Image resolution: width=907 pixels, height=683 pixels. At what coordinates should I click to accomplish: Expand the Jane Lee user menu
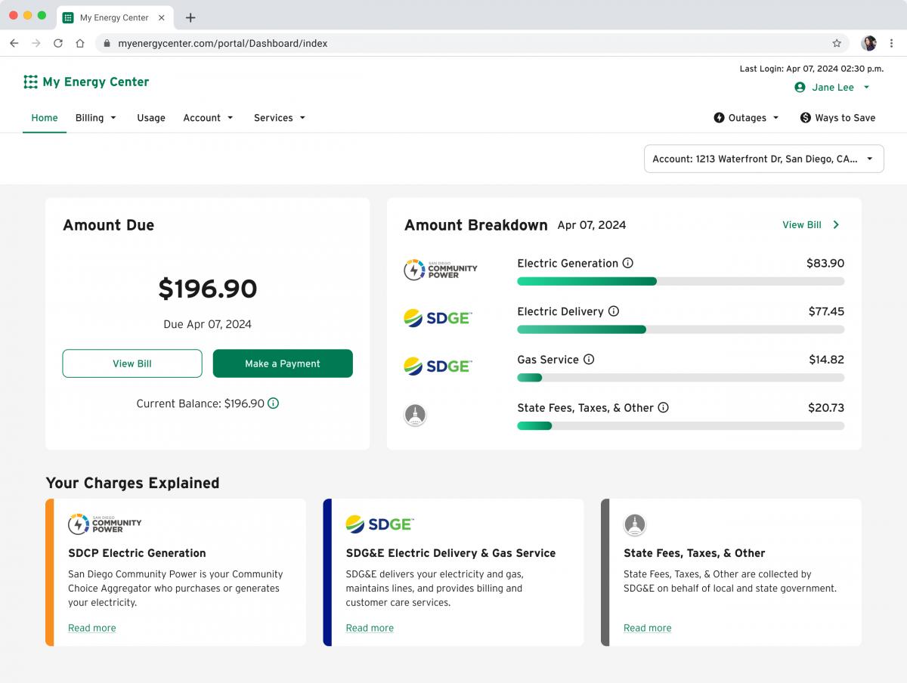(832, 88)
